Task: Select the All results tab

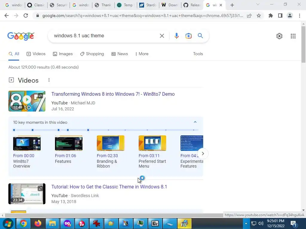Action: tap(14, 54)
